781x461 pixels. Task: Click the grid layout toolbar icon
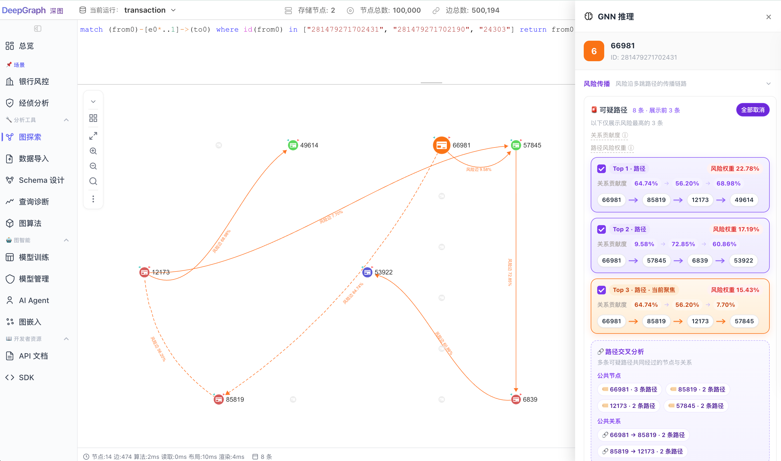pyautogui.click(x=93, y=118)
